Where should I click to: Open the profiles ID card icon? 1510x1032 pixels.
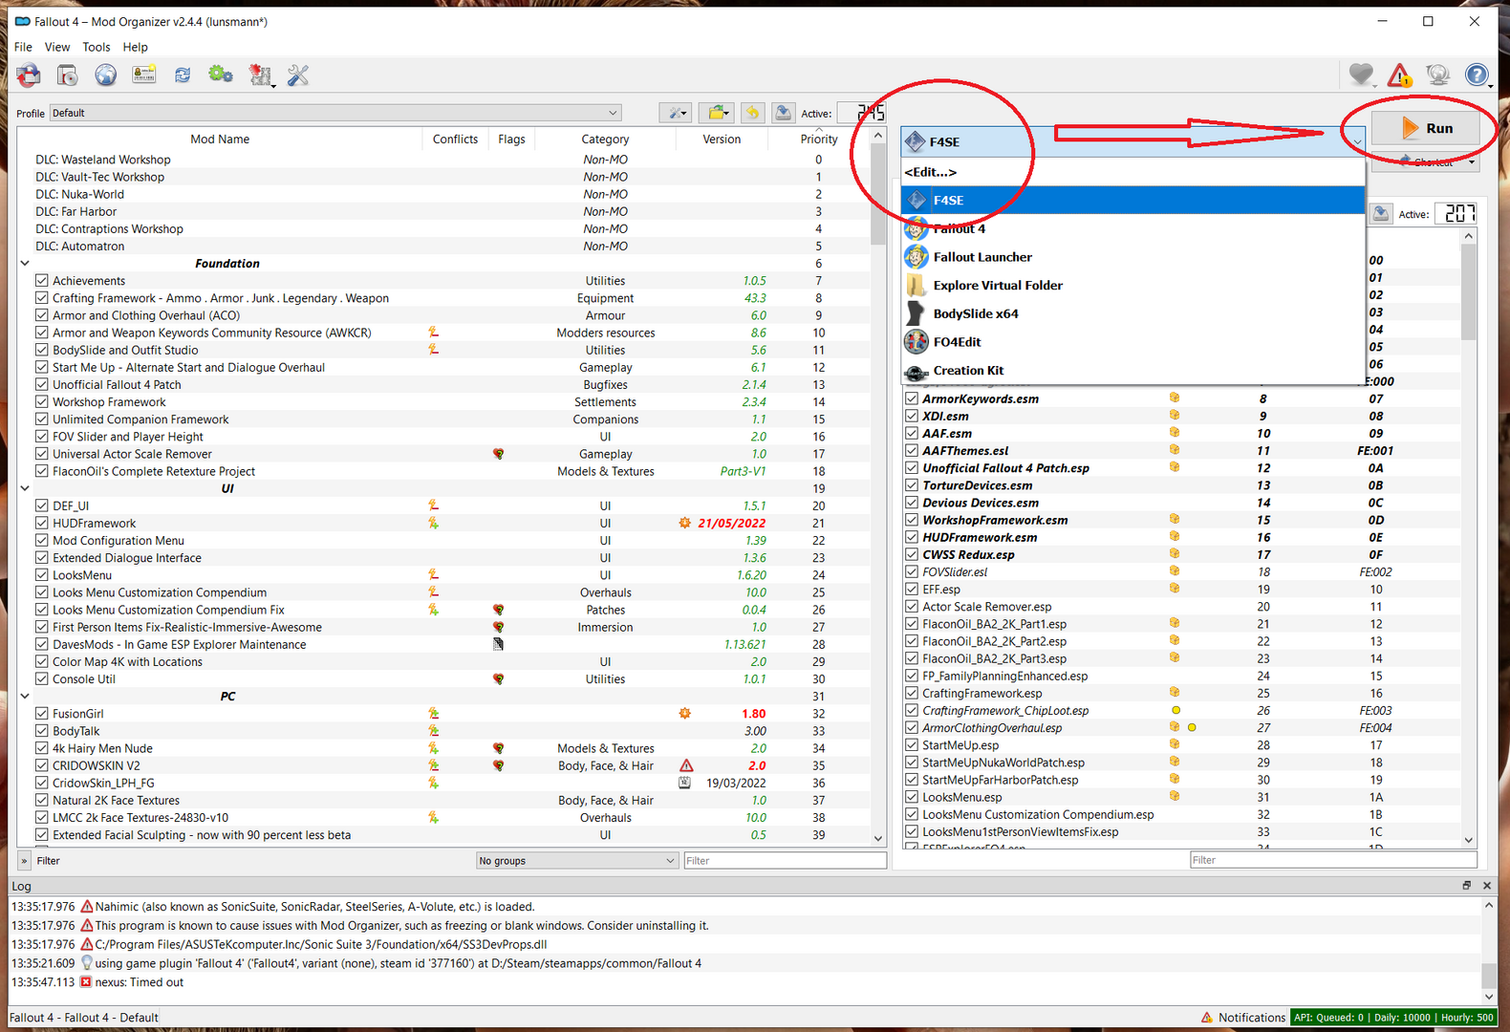[x=144, y=75]
